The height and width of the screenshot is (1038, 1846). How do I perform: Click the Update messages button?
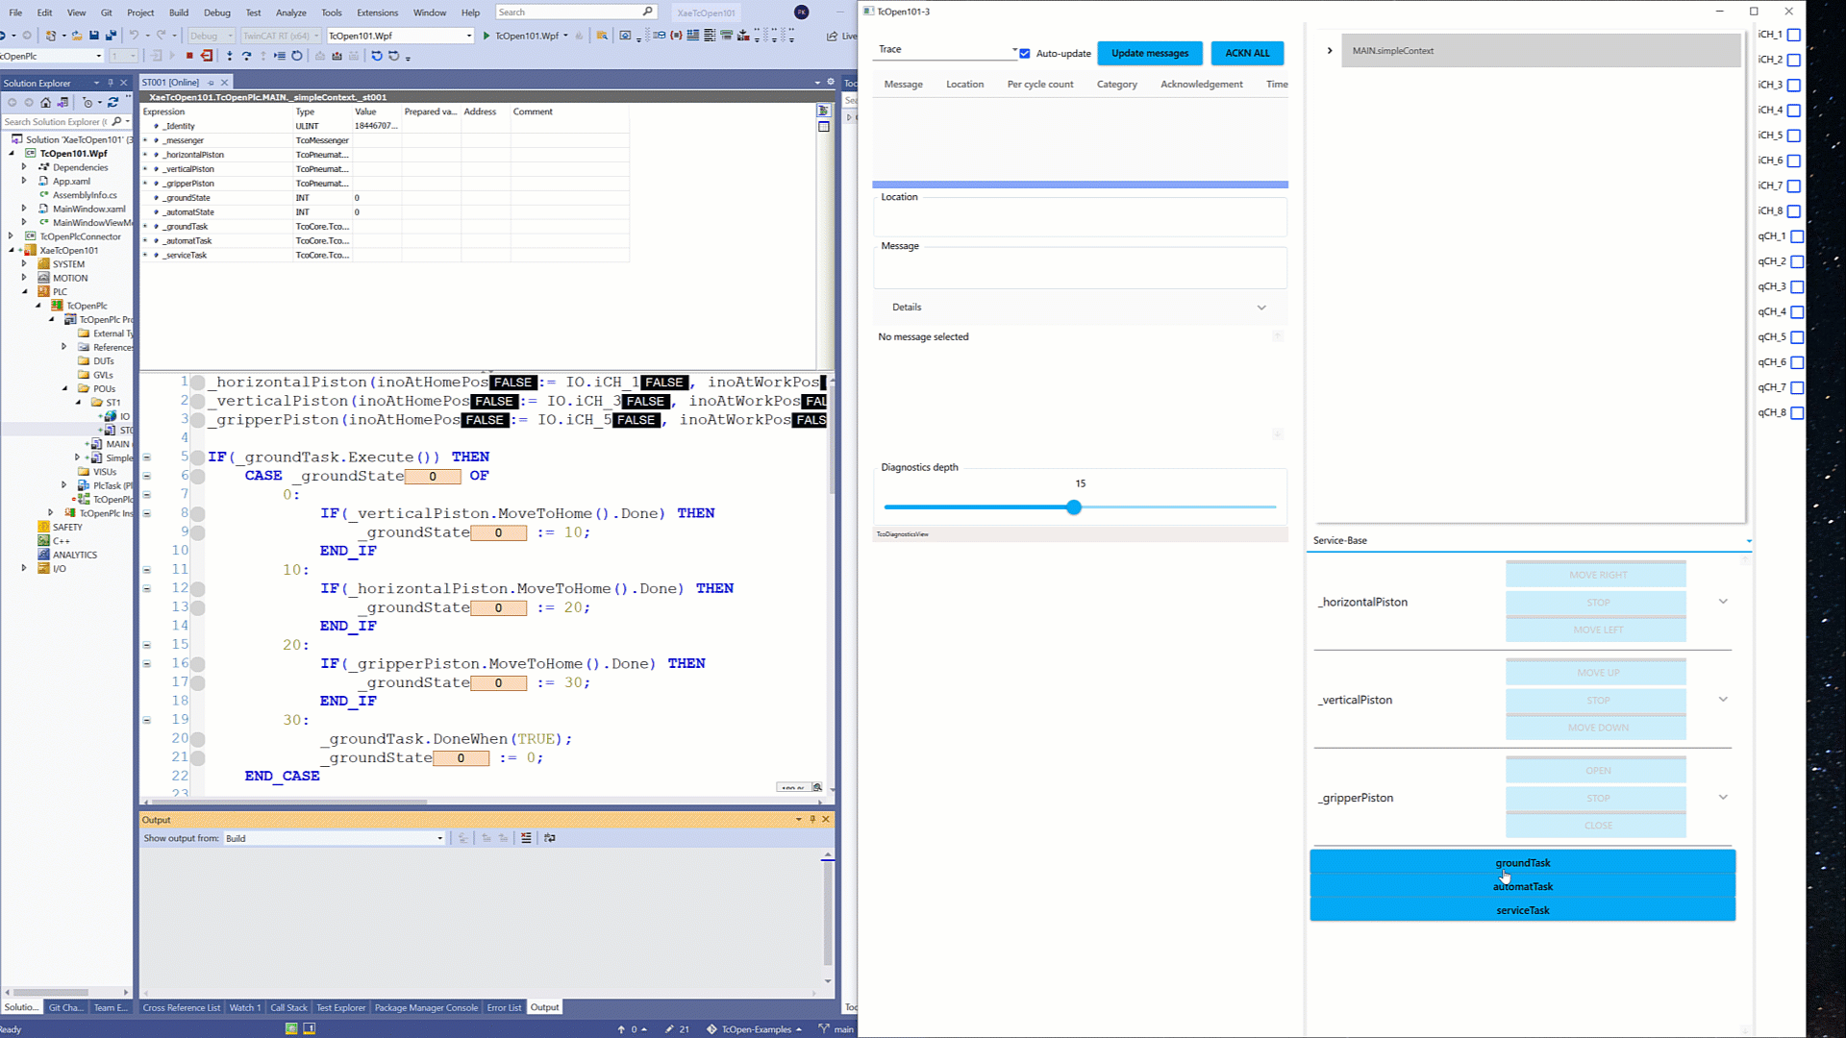tap(1150, 54)
